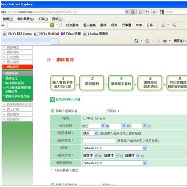The image size is (187, 187).
Task: Open the 說明(H) menu
Action: click(57, 19)
